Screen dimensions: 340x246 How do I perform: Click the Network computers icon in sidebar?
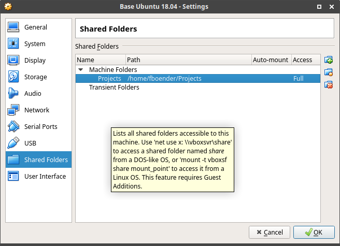(x=13, y=110)
